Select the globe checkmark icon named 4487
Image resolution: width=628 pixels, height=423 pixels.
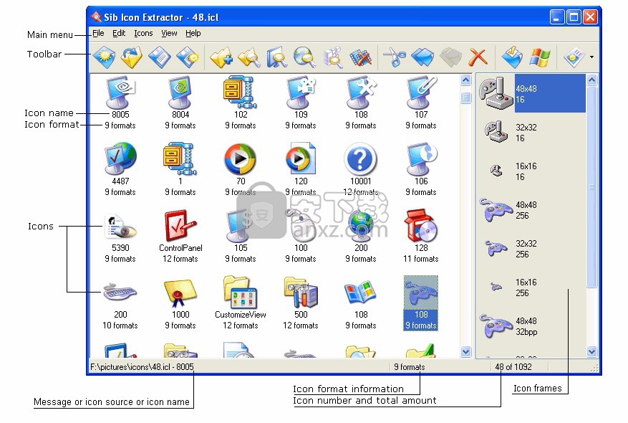click(x=120, y=169)
